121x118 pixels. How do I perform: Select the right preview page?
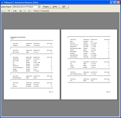tap(89, 65)
